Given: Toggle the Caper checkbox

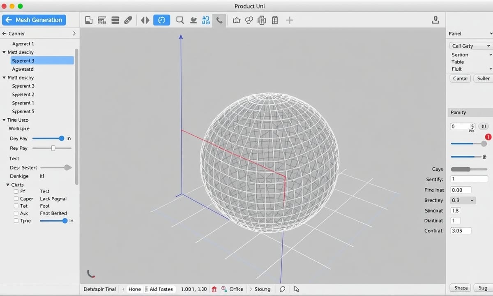Looking at the screenshot, I should pyautogui.click(x=16, y=199).
